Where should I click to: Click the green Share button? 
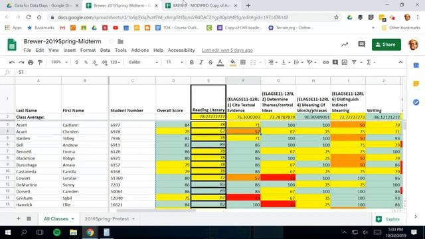coord(386,44)
